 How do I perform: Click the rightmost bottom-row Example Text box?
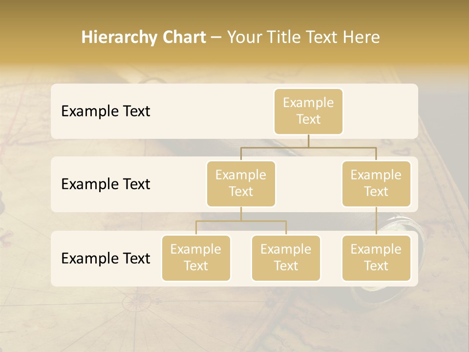(x=376, y=258)
